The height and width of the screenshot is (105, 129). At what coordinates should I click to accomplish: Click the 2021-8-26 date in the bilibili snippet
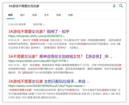[x=14, y=65]
